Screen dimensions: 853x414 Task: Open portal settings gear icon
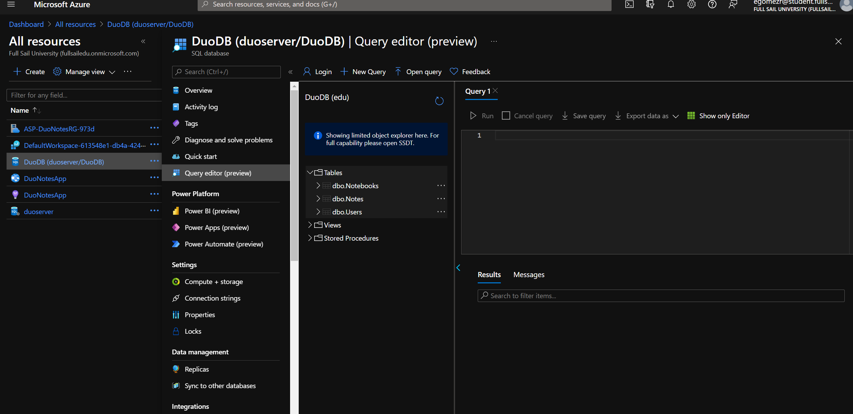coord(691,4)
